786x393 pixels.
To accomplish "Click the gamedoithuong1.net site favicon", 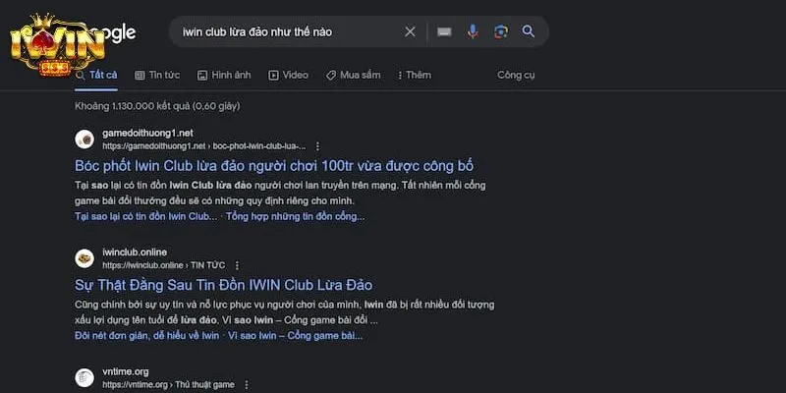I will point(84,139).
